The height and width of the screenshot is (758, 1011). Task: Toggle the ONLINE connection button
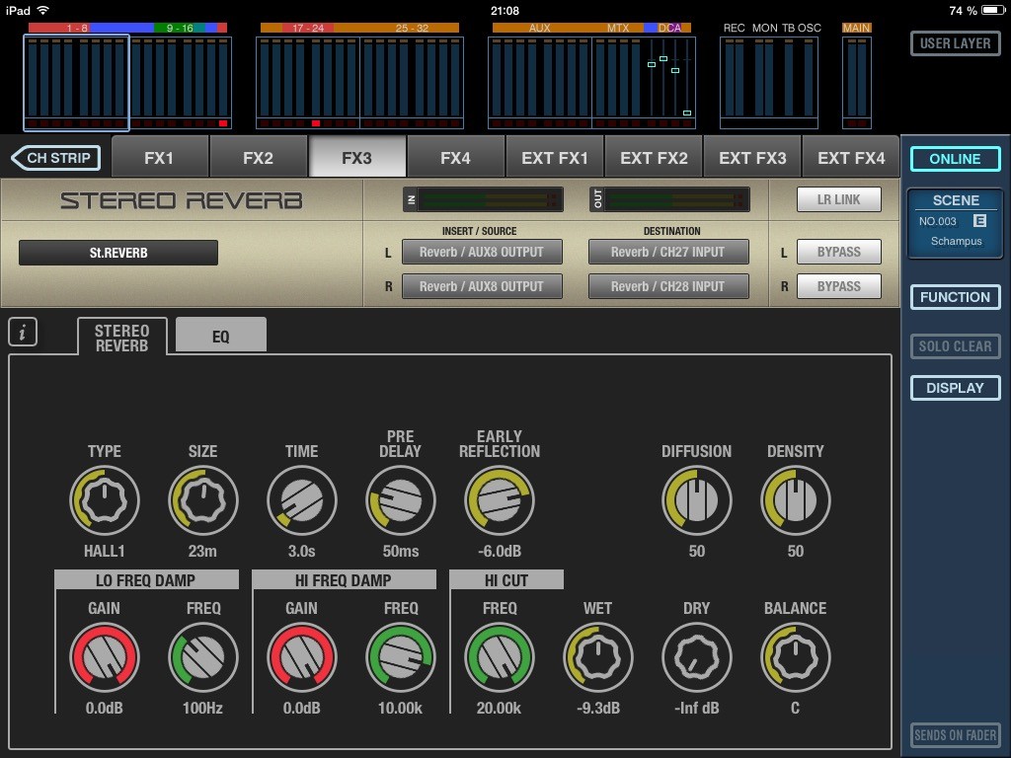pos(956,159)
